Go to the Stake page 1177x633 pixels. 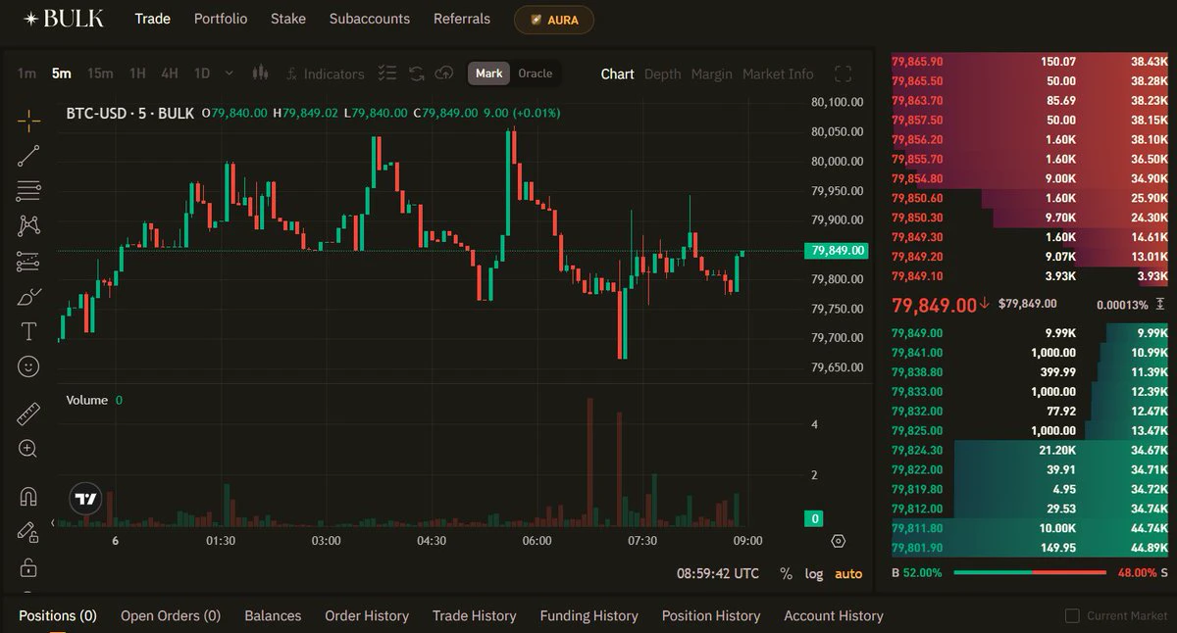pyautogui.click(x=288, y=19)
